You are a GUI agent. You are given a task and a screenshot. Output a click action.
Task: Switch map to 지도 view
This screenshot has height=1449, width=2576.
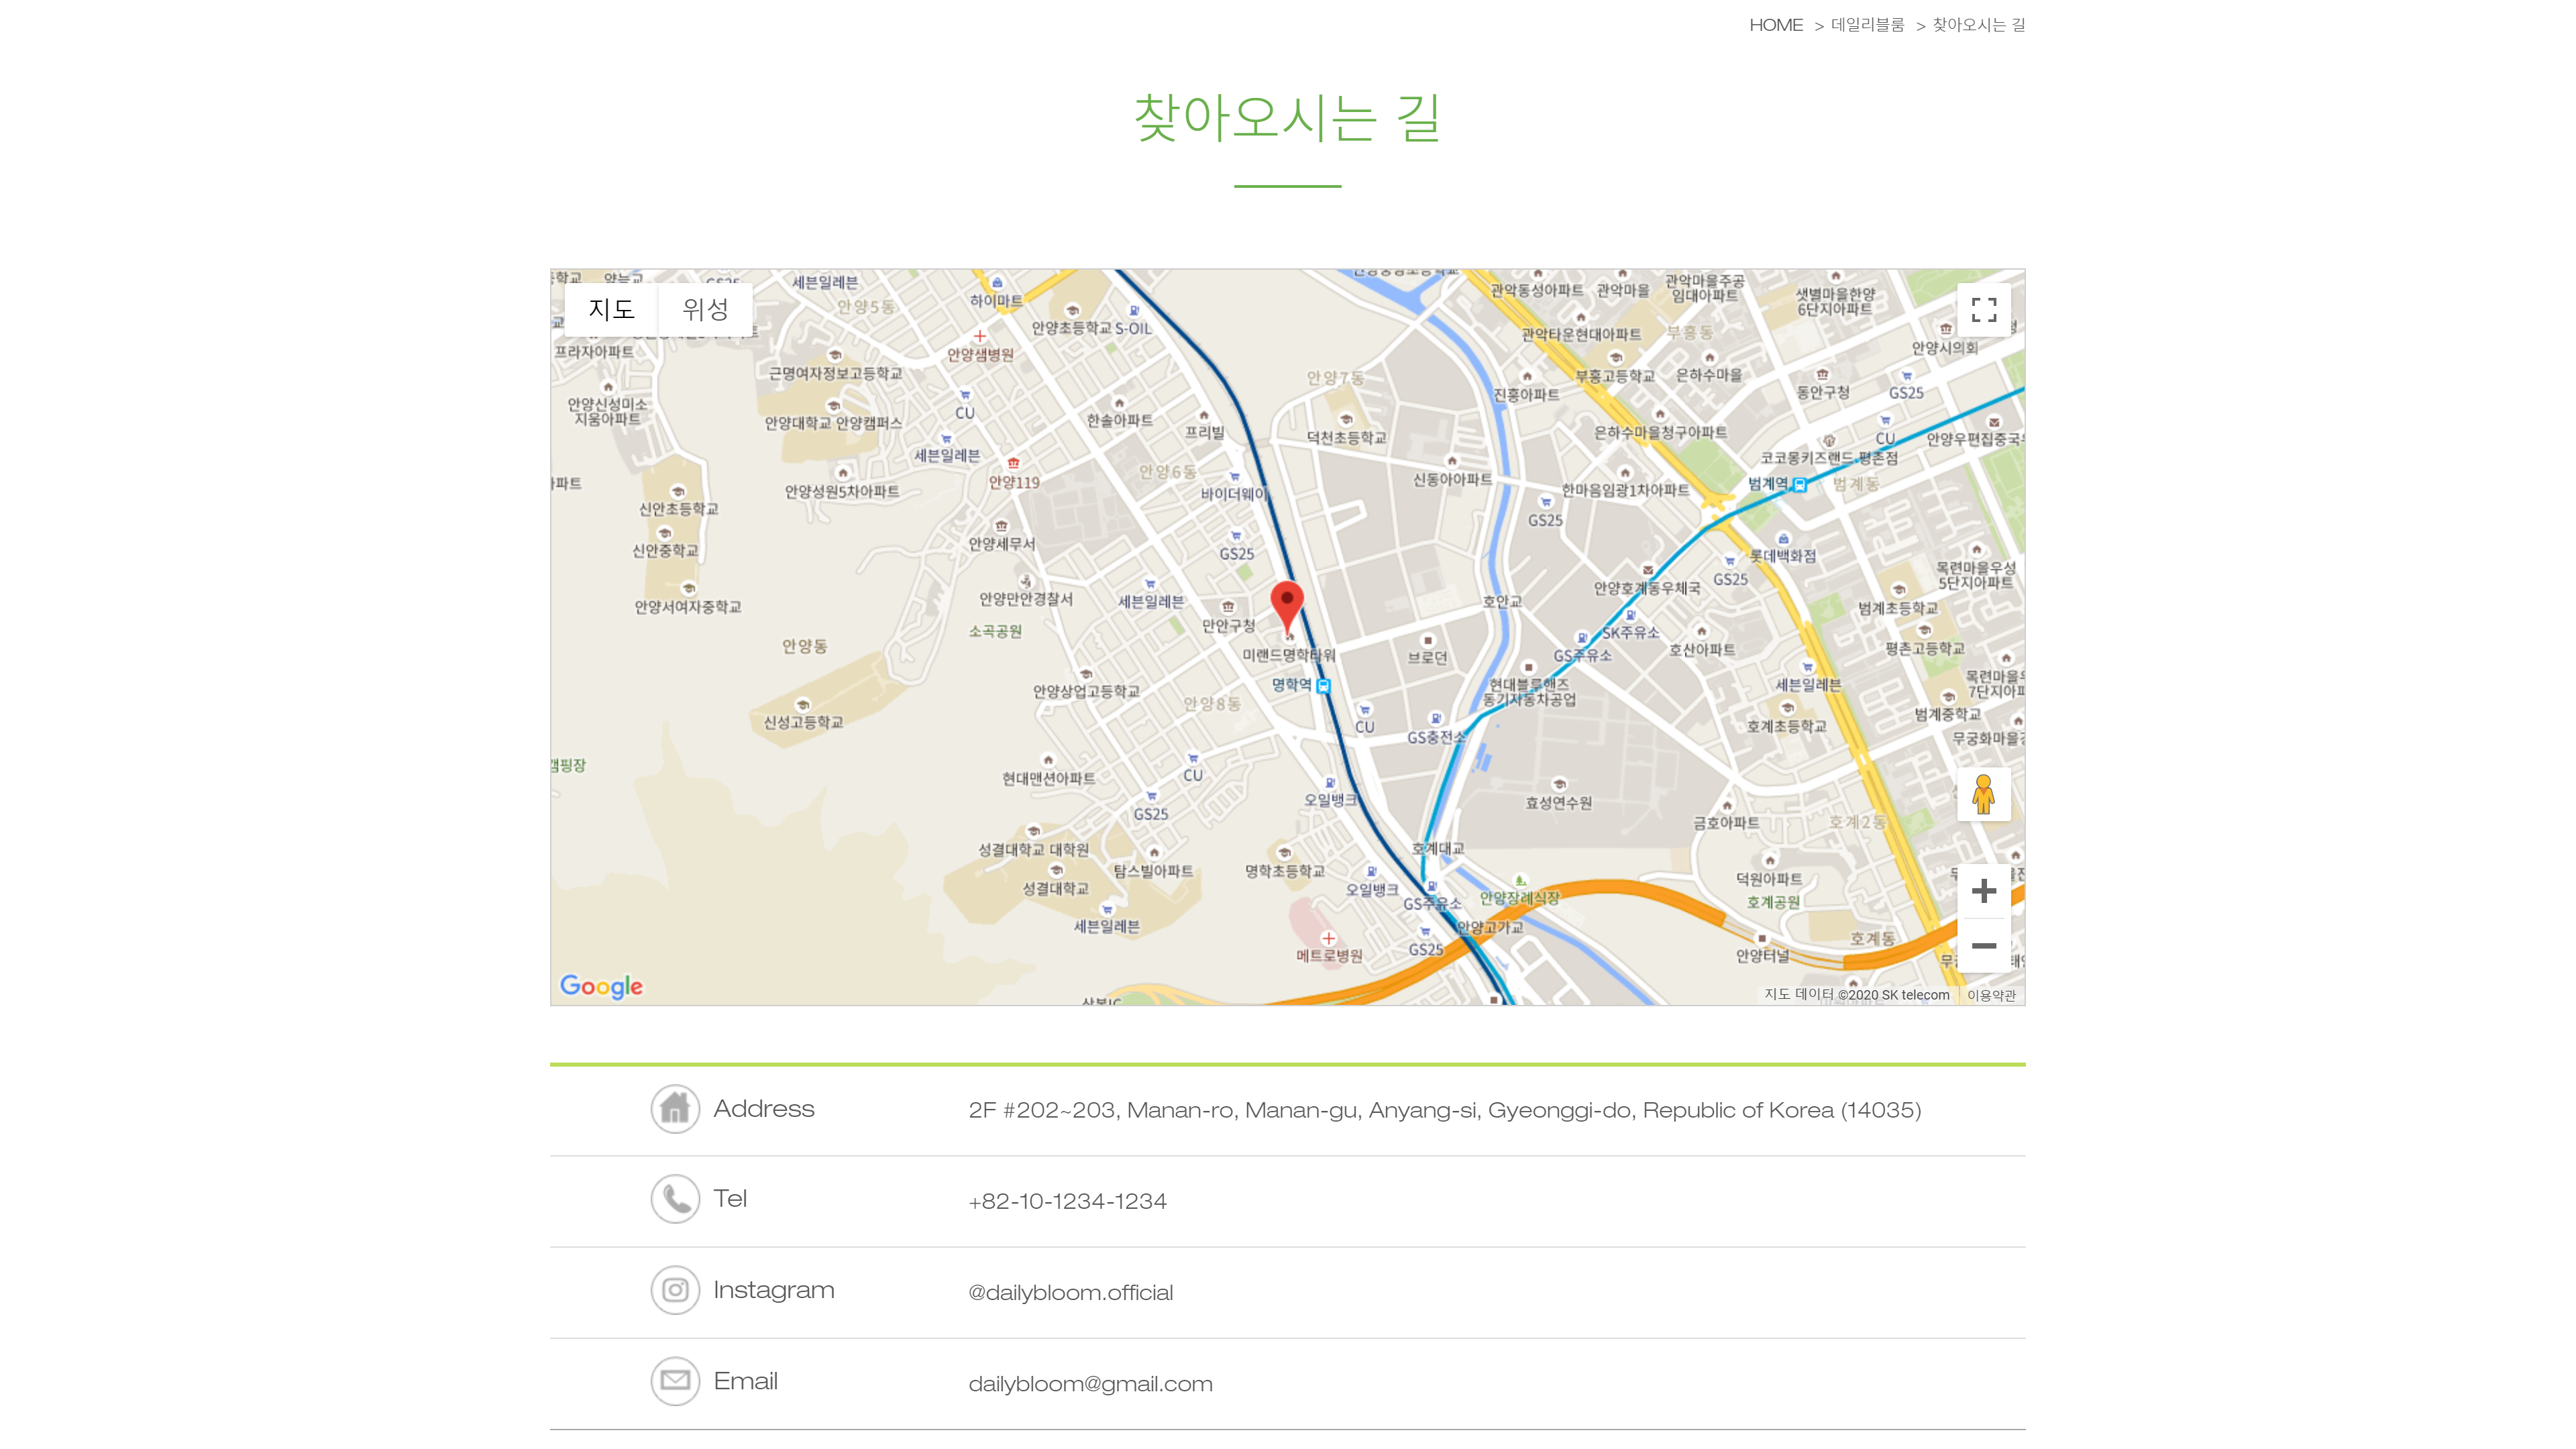pyautogui.click(x=611, y=309)
